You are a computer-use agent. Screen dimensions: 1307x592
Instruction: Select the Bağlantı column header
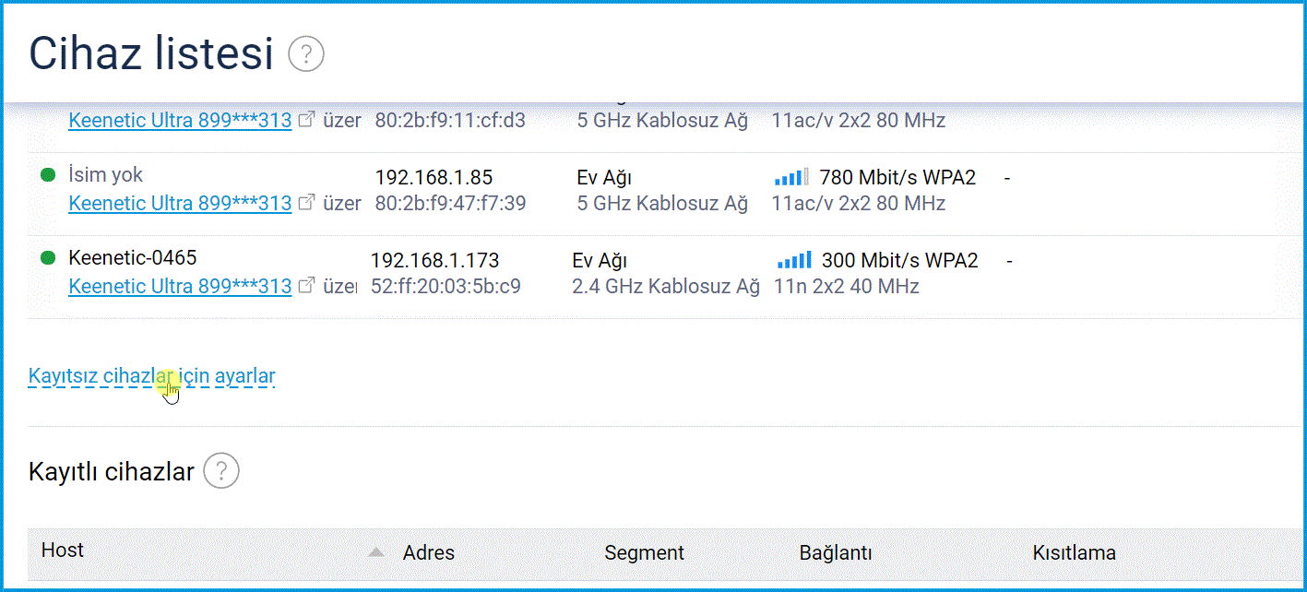[x=836, y=553]
